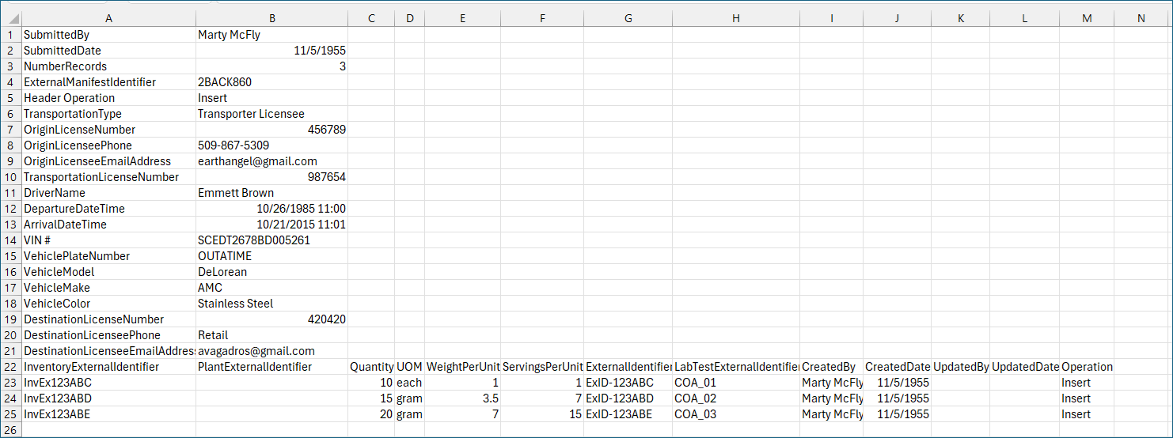Select the Emmett Brown cell
Screen dimensions: 1173x438
pos(271,193)
